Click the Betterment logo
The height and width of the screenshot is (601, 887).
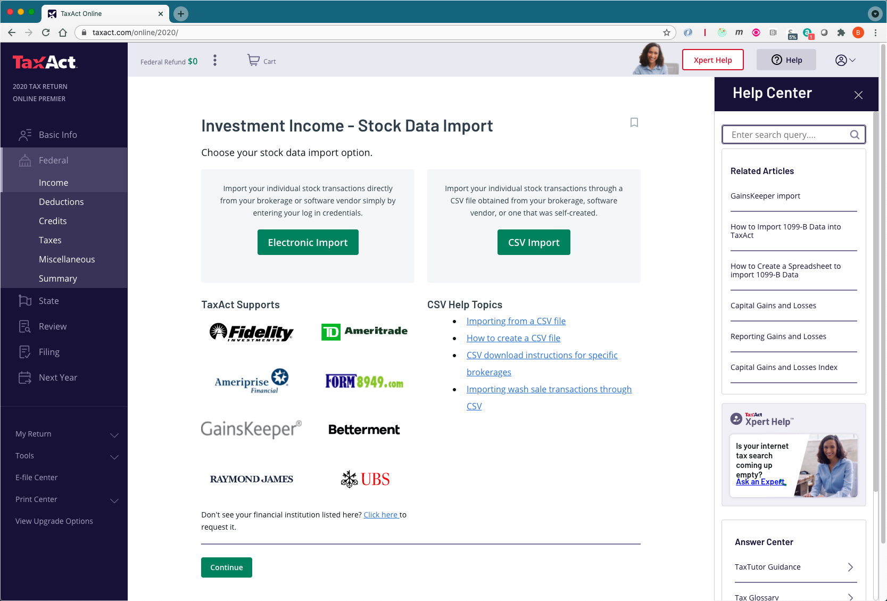(364, 430)
